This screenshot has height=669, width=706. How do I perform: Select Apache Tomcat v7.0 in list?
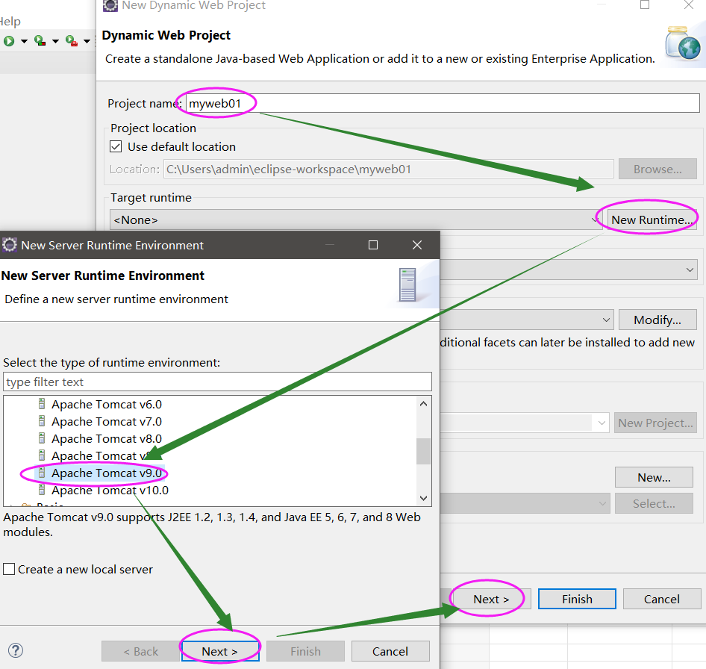106,421
